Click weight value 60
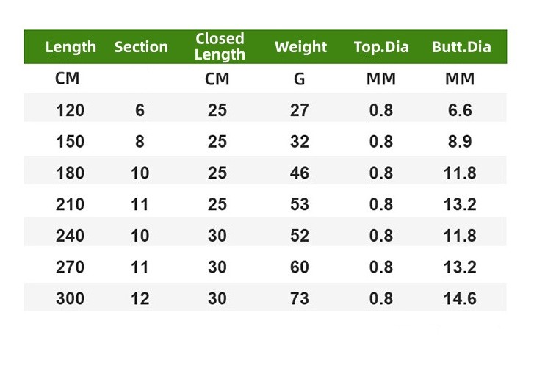 300,267
